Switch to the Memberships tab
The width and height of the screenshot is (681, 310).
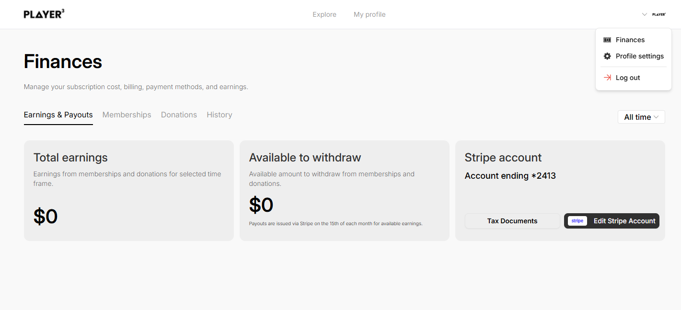click(x=127, y=115)
